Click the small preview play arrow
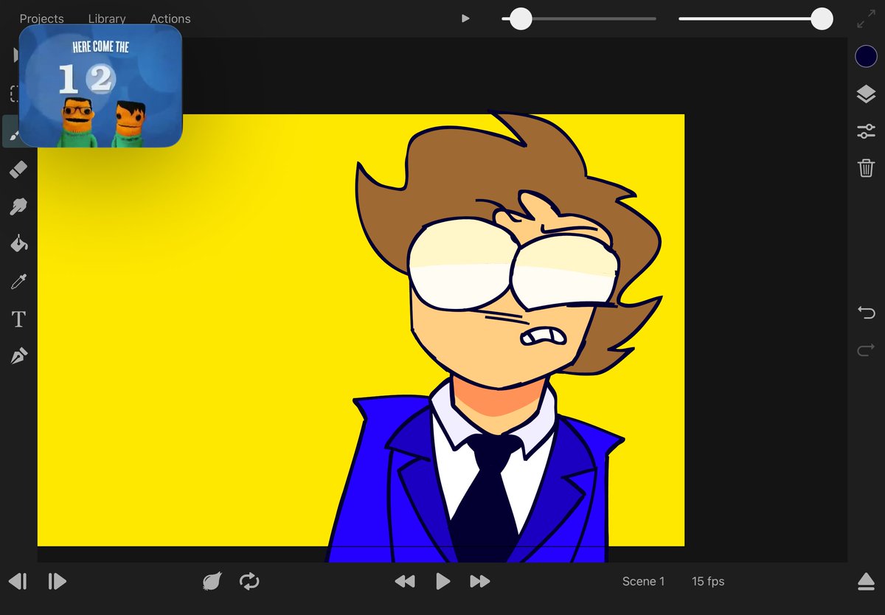Viewport: 885px width, 615px height. [465, 18]
